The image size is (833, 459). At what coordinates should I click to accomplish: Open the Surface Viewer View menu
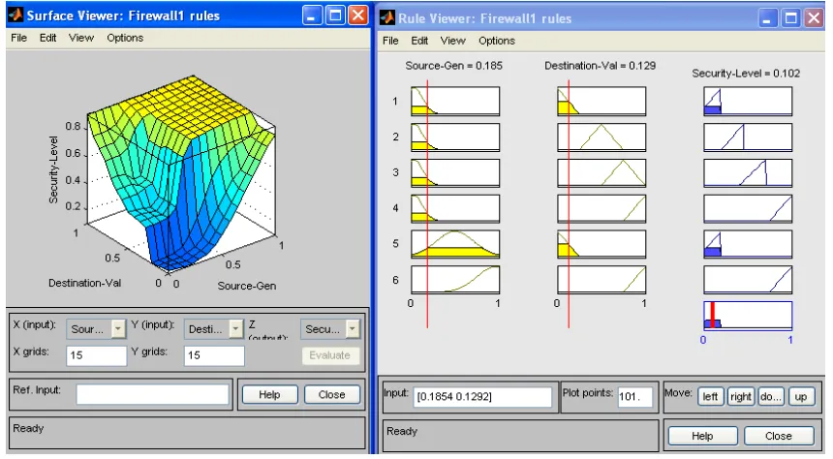80,38
